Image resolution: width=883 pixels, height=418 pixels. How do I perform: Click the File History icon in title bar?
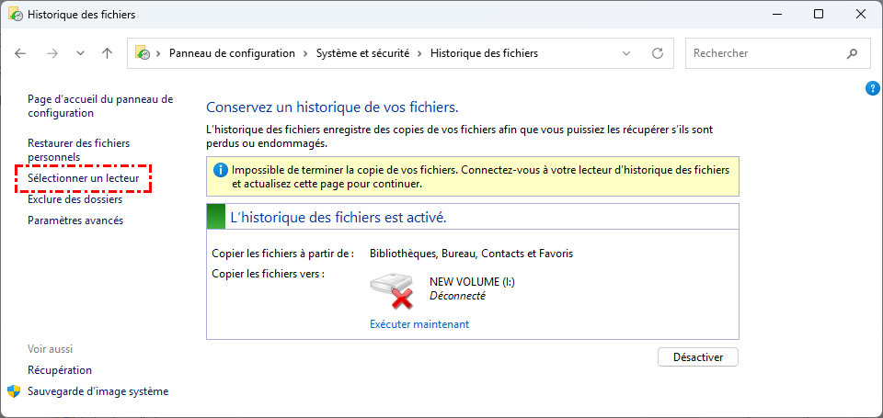(x=14, y=15)
